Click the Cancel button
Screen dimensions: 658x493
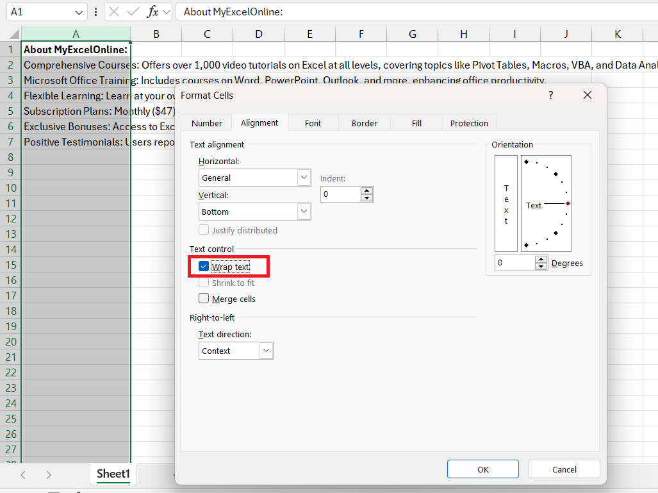pyautogui.click(x=564, y=469)
